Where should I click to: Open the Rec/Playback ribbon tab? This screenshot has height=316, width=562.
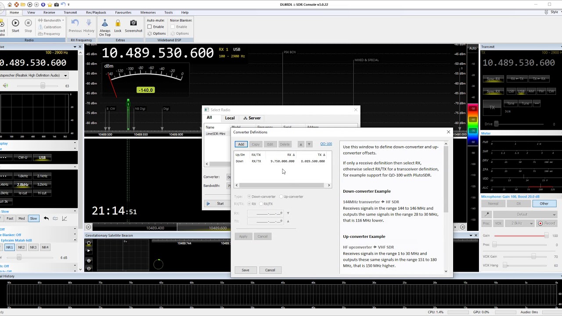click(x=96, y=12)
